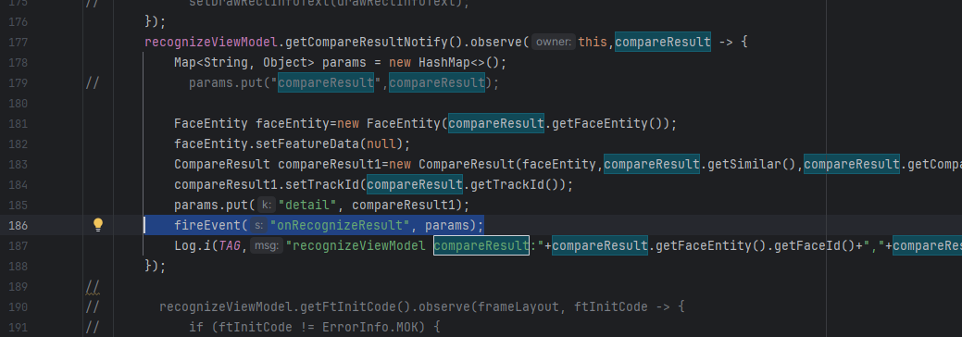Viewport: 962px width, 337px height.
Task: Click the '//' comment marker on line 190
Action: click(x=93, y=306)
